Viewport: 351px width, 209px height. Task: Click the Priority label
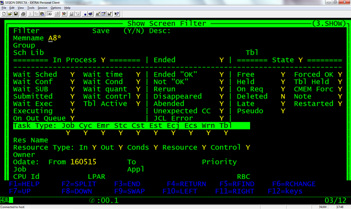[x=219, y=162]
